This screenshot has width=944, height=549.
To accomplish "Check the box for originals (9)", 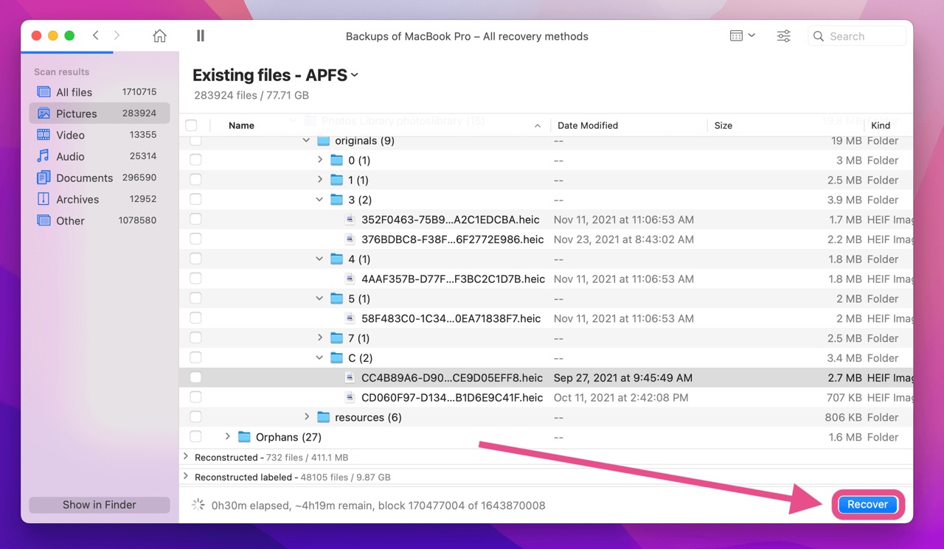I will (195, 141).
